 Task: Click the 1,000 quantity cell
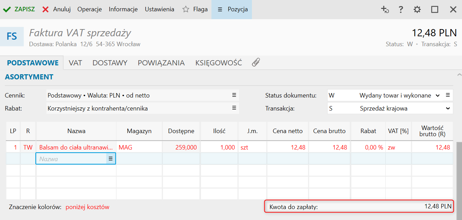(x=219, y=147)
